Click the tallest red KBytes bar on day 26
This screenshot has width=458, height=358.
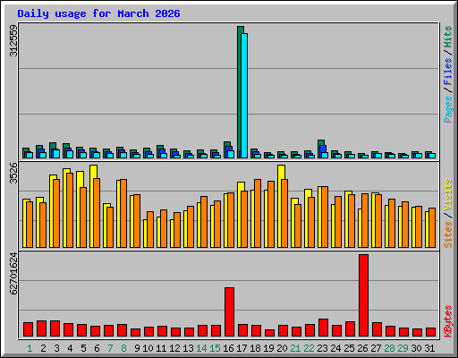click(x=363, y=295)
